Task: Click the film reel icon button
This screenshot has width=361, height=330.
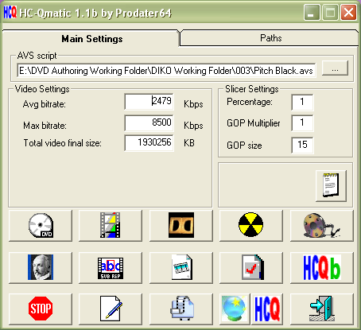Action: [322, 226]
